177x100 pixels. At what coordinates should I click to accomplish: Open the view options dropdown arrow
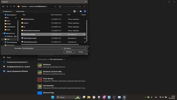77,11
